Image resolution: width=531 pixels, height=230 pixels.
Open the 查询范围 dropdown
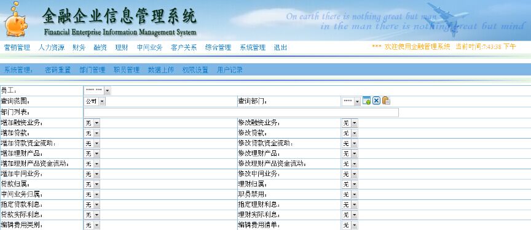(x=95, y=101)
